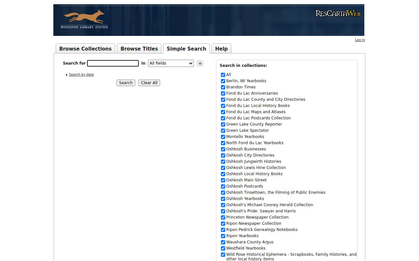
Task: Uncheck Oshkosh Main Street collection
Action: (x=223, y=180)
